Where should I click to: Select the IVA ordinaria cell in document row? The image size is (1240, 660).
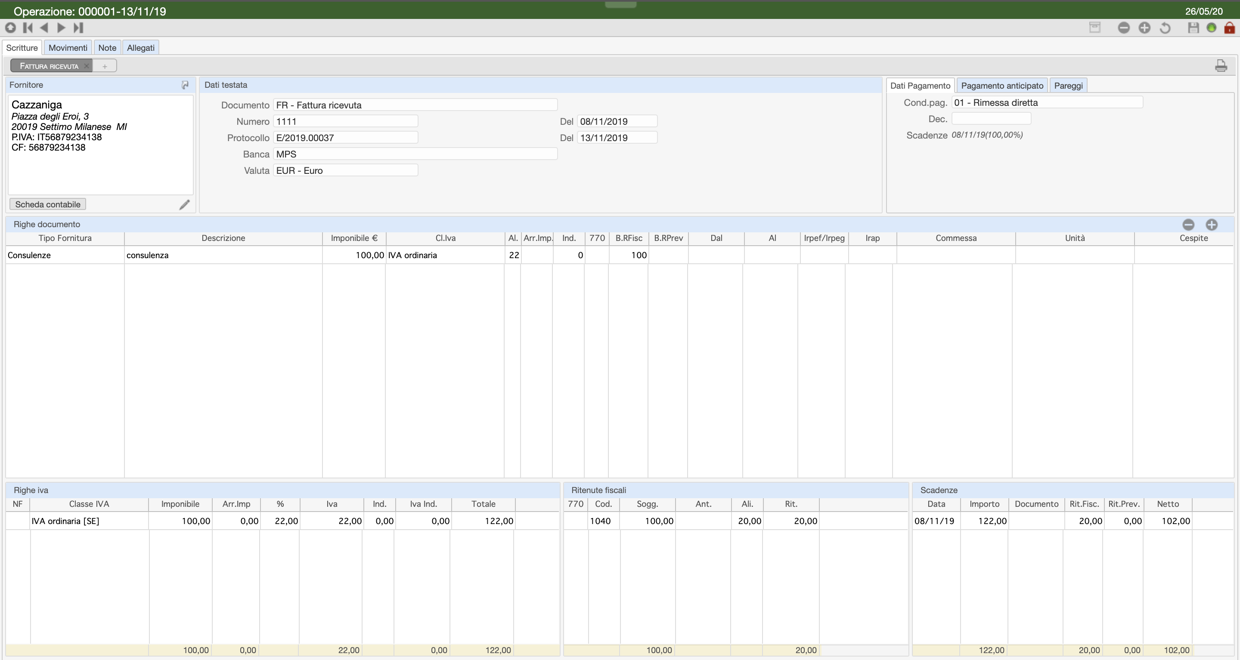(445, 255)
